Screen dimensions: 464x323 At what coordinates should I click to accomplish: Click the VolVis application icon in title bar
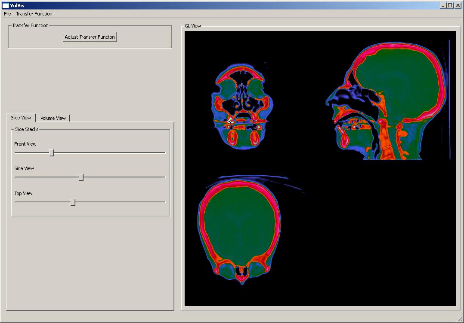5,5
